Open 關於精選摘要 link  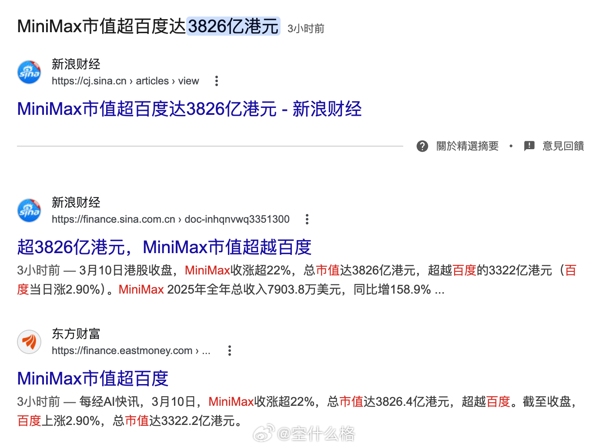pos(467,146)
